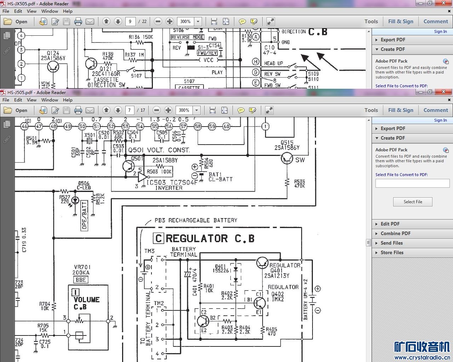Click page number field showing 7

pyautogui.click(x=130, y=110)
